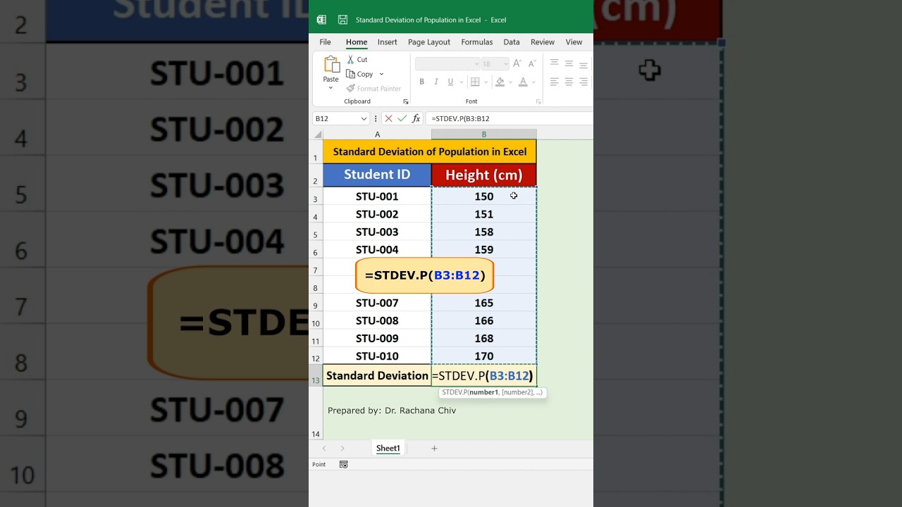
Task: Open the Data tab
Action: point(512,42)
